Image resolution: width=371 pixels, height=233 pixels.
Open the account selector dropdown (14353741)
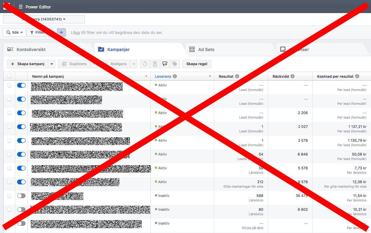pos(44,19)
